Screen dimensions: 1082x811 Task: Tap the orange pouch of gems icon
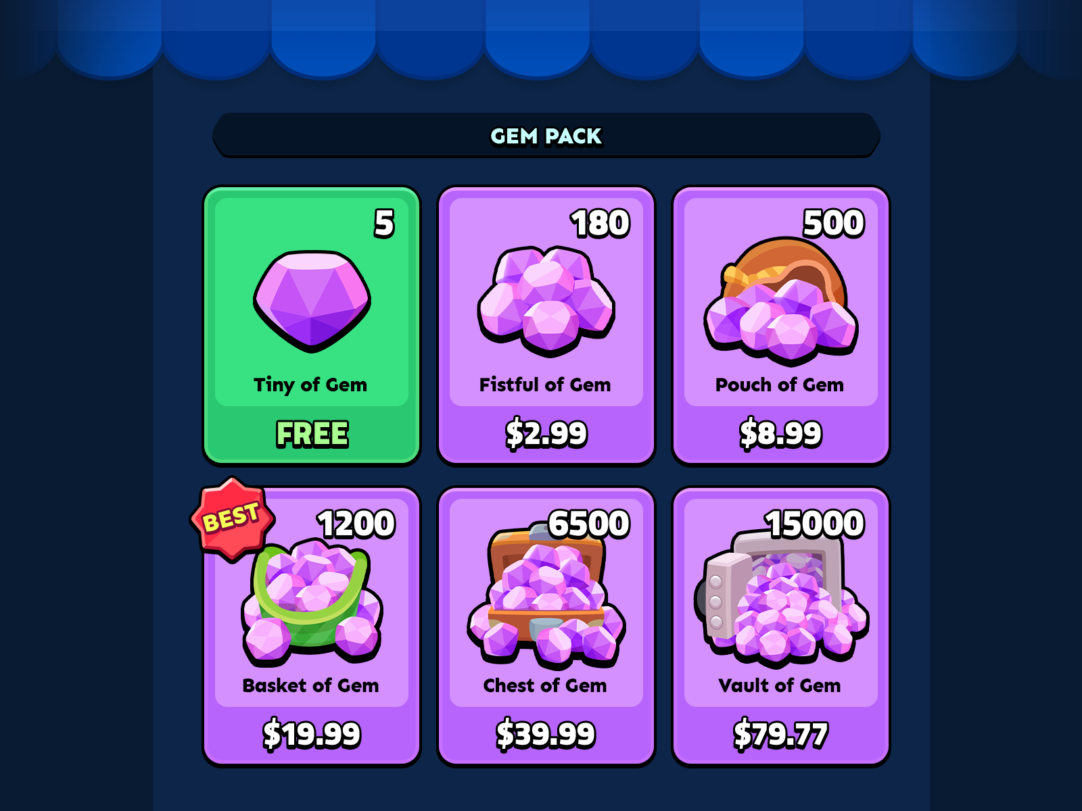(781, 299)
